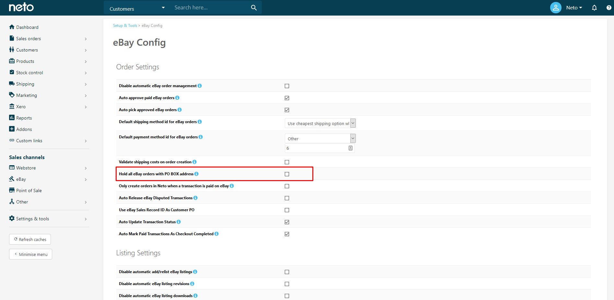The width and height of the screenshot is (614, 300).
Task: Check Disable automatic eBay listing downloads
Action: [287, 296]
